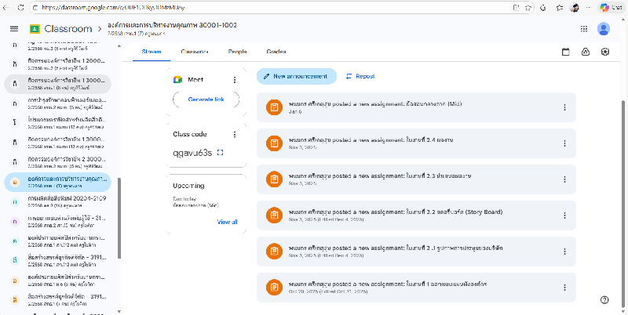Open options for the Jan 6 post
The height and width of the screenshot is (315, 628).
click(x=564, y=107)
